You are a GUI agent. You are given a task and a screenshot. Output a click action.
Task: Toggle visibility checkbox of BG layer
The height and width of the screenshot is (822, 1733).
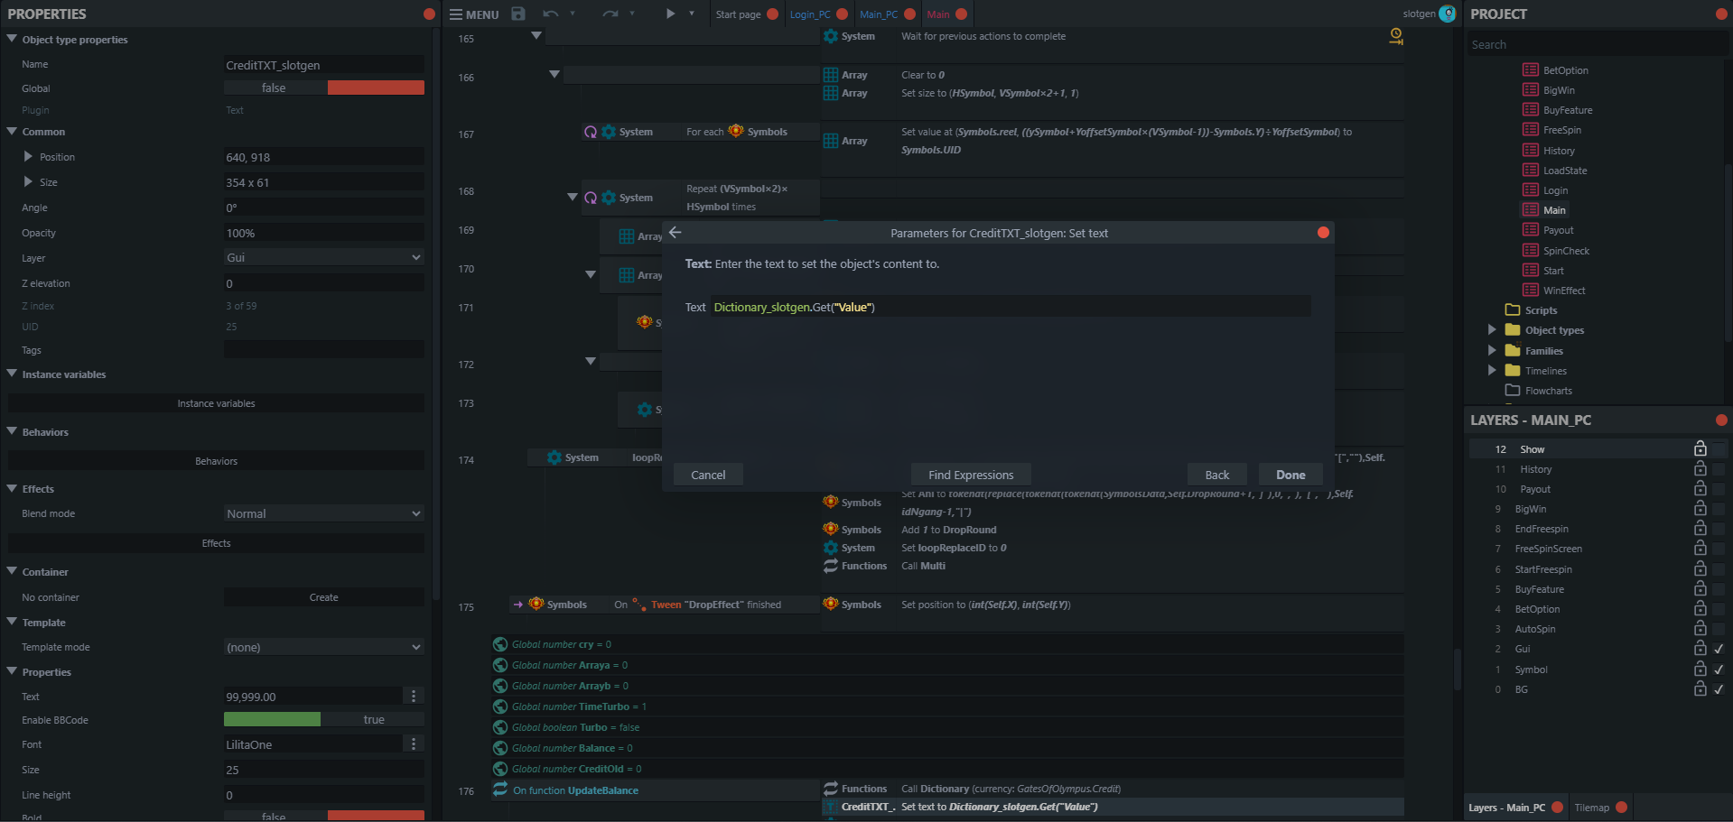pyautogui.click(x=1719, y=688)
